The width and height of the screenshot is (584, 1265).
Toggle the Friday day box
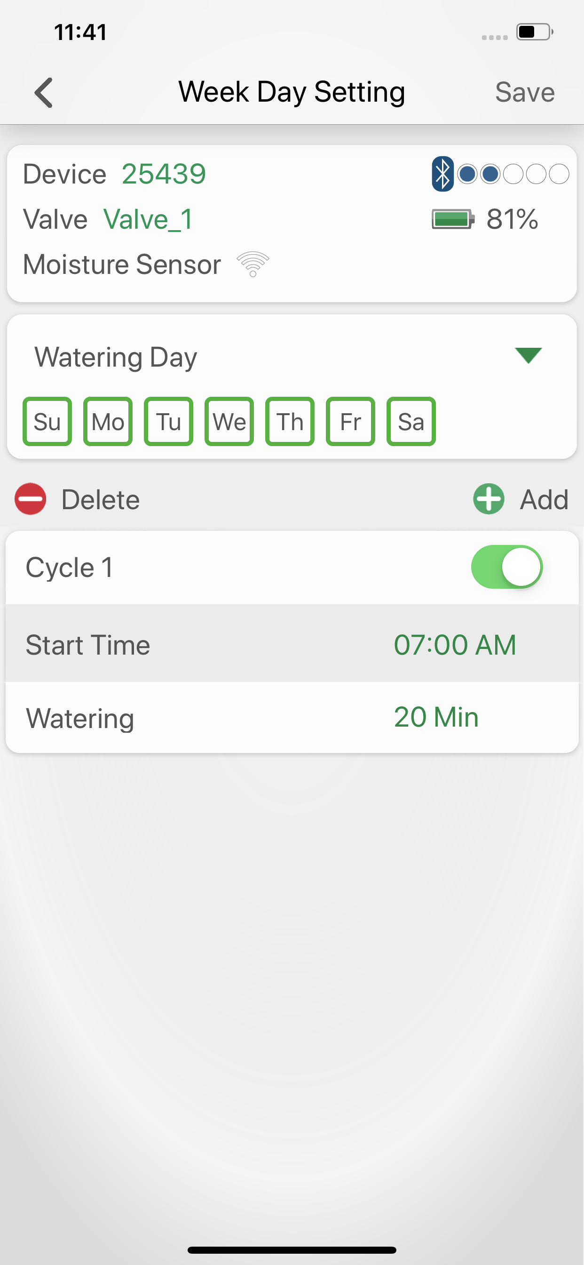coord(350,421)
